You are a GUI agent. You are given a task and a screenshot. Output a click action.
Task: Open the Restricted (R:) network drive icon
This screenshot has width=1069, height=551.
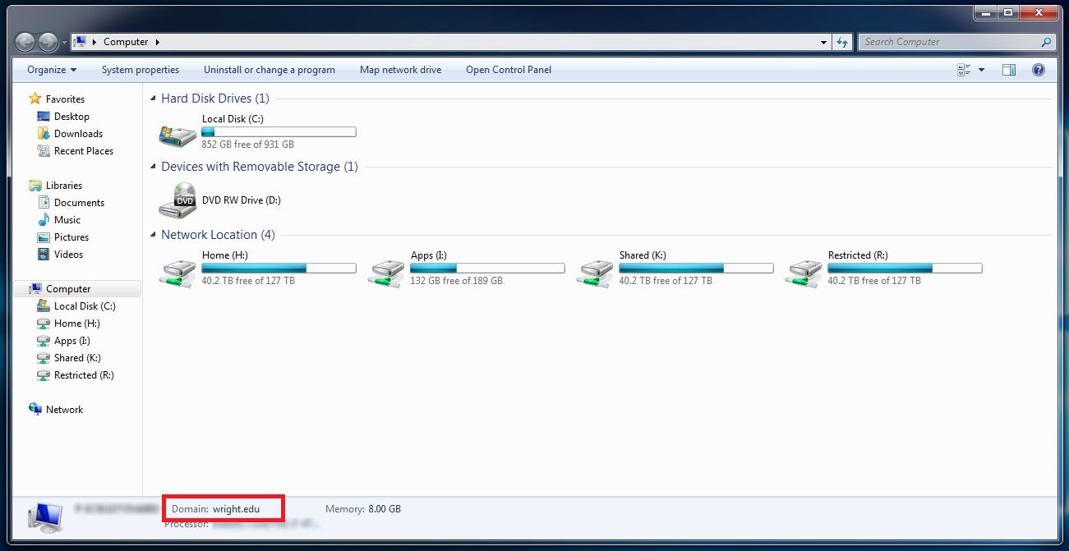804,269
